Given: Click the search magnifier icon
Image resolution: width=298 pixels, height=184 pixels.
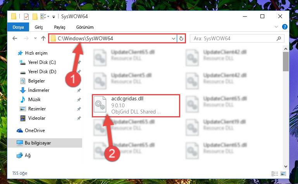Looking at the screenshot, I should coord(279,39).
